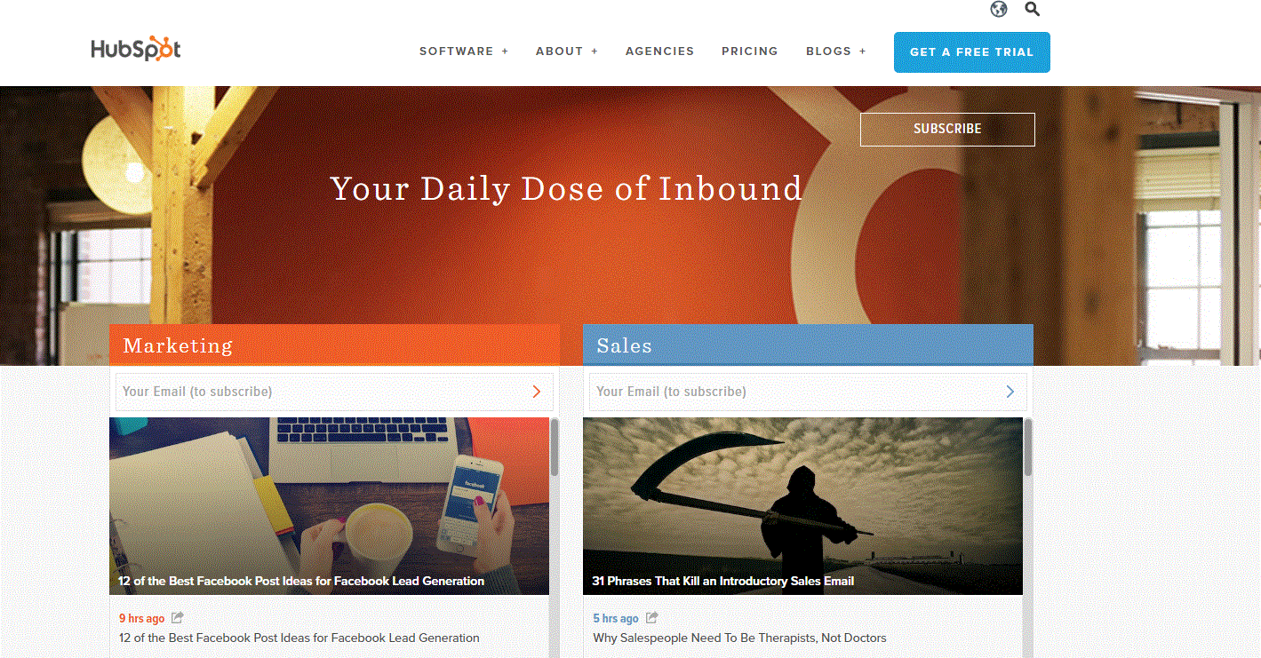
Task: Click the Sales feed scrollbar
Action: pyautogui.click(x=1028, y=537)
